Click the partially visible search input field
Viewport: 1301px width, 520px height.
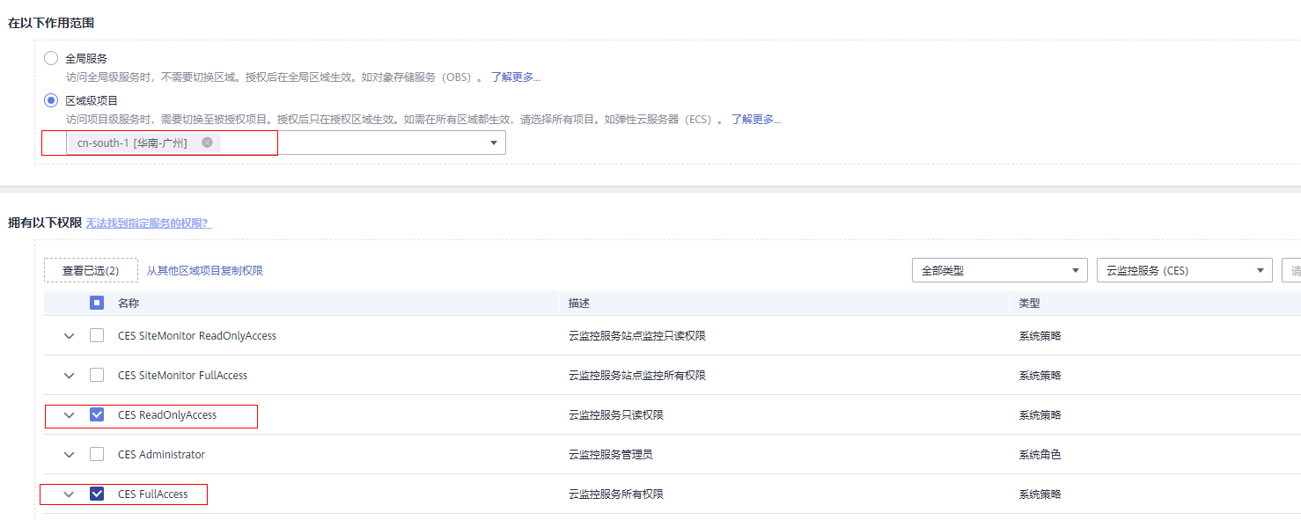pyautogui.click(x=1291, y=270)
